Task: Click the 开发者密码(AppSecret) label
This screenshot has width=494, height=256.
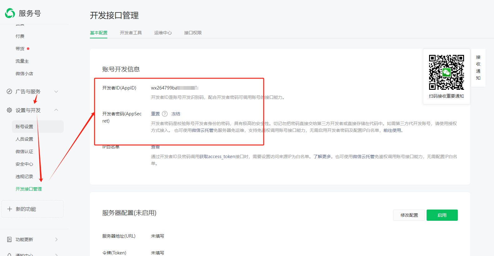Action: pos(122,117)
